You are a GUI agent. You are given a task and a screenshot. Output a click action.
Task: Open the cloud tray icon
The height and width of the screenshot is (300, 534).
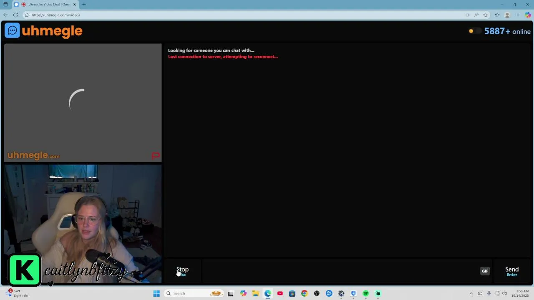[x=480, y=293]
